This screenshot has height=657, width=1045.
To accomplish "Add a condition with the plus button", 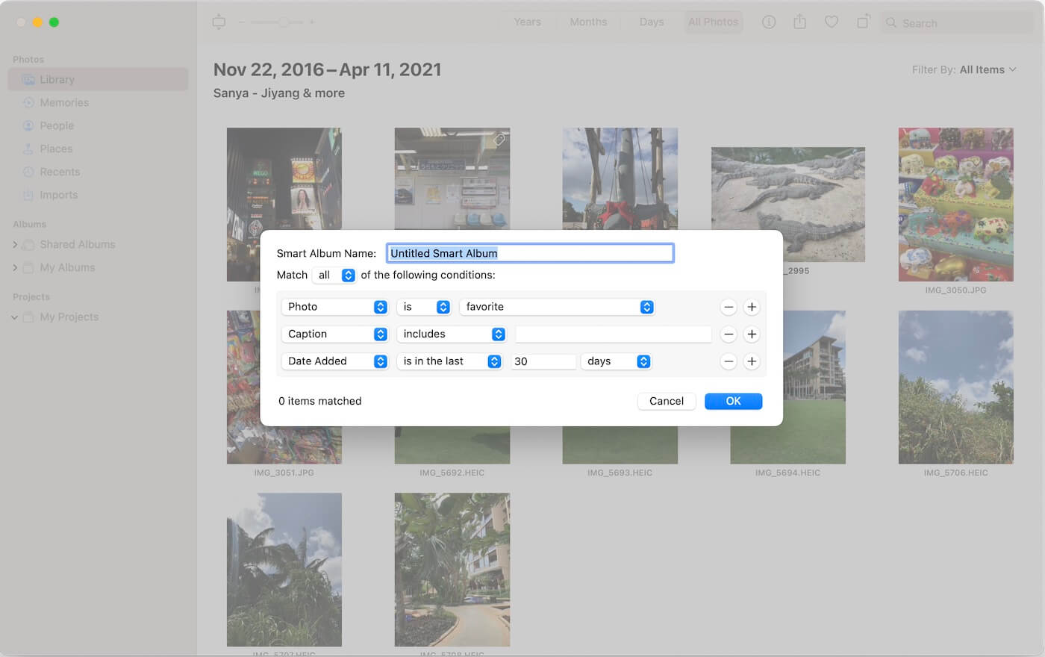I will [752, 306].
